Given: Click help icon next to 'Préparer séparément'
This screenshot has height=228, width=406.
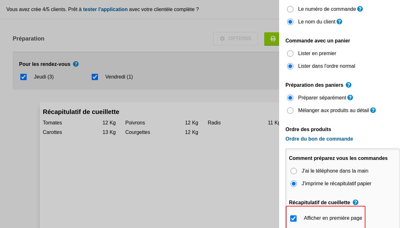Looking at the screenshot, I should tap(350, 98).
